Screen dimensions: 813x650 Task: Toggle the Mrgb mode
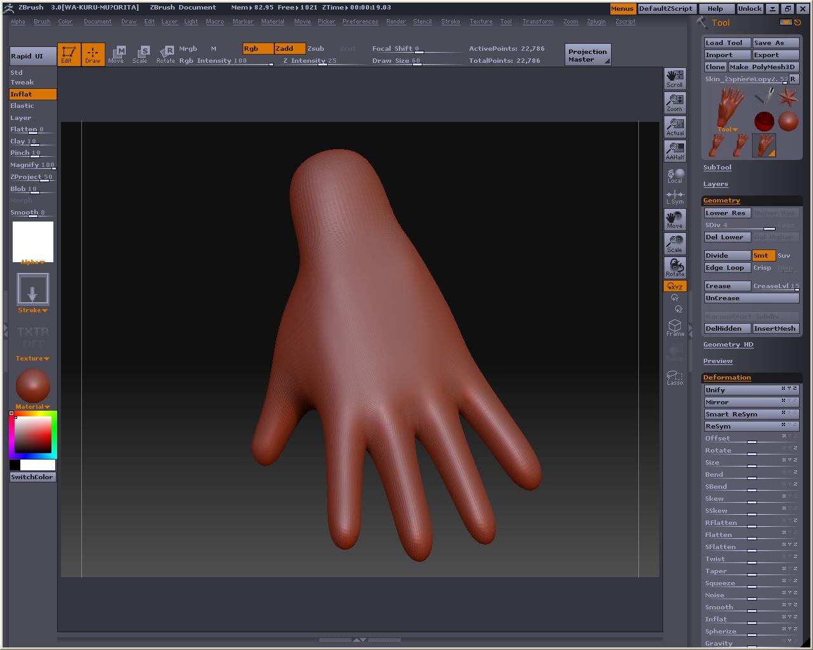188,48
